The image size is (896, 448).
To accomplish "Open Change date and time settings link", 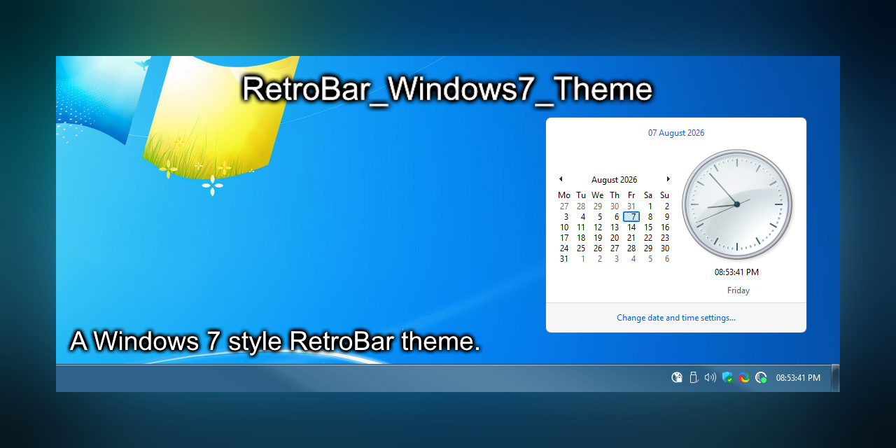I will 676,318.
